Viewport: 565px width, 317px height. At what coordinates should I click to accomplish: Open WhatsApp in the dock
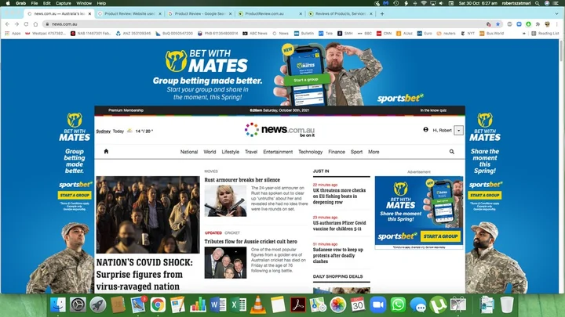398,304
